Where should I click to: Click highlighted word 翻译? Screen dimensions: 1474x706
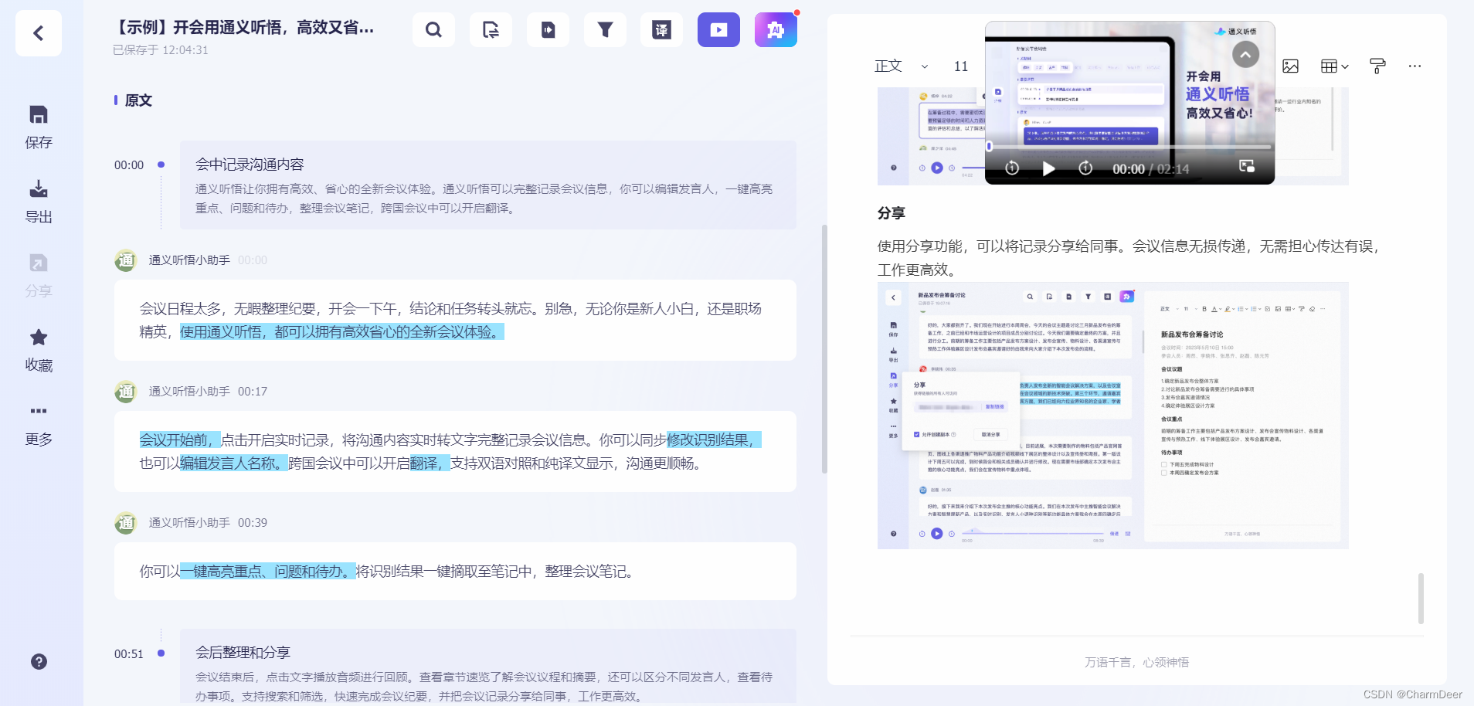(430, 463)
